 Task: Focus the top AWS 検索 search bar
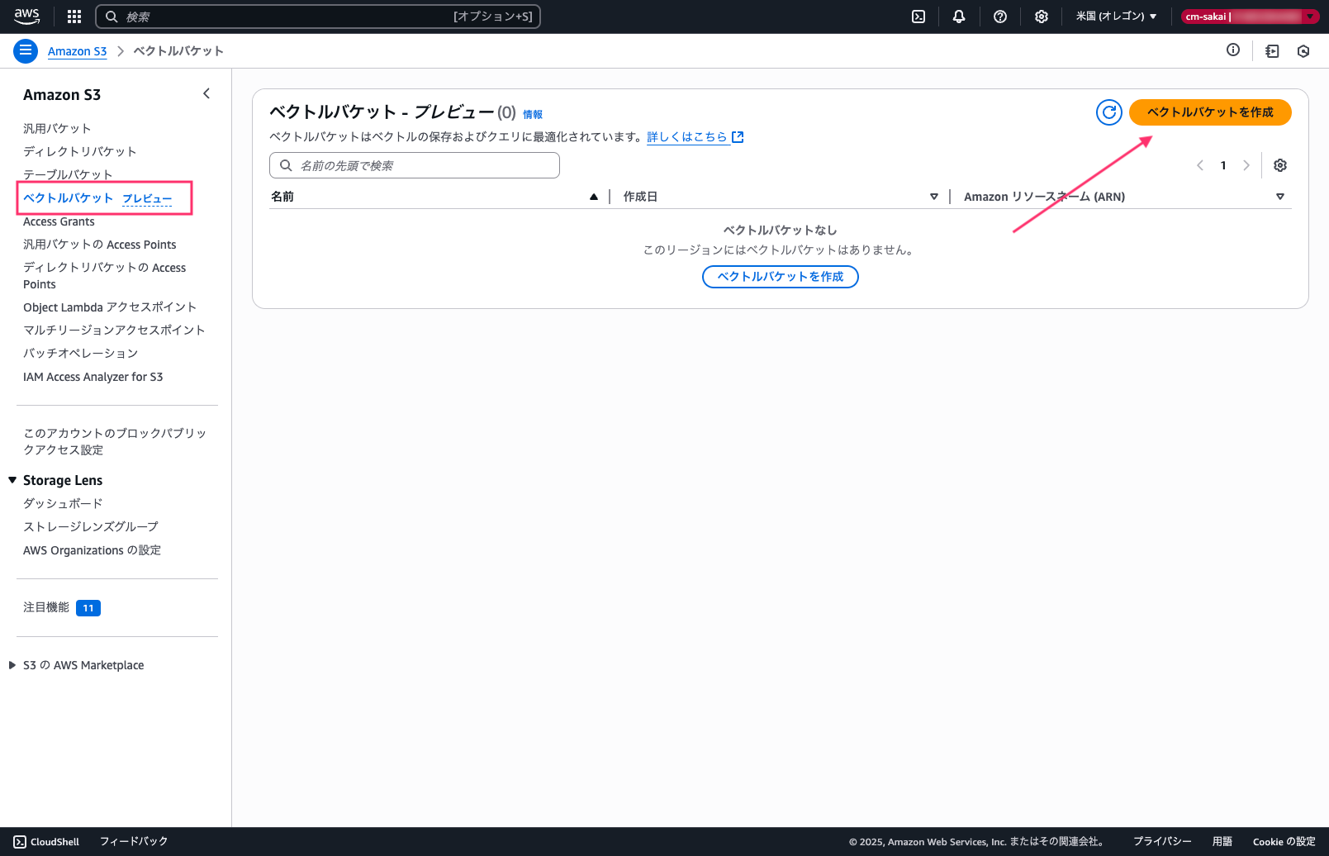pyautogui.click(x=318, y=17)
